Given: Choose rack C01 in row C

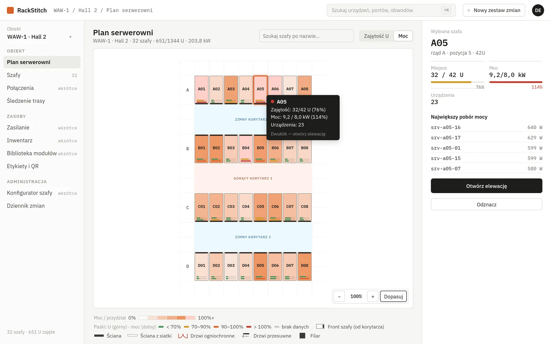Looking at the screenshot, I should [x=201, y=207].
